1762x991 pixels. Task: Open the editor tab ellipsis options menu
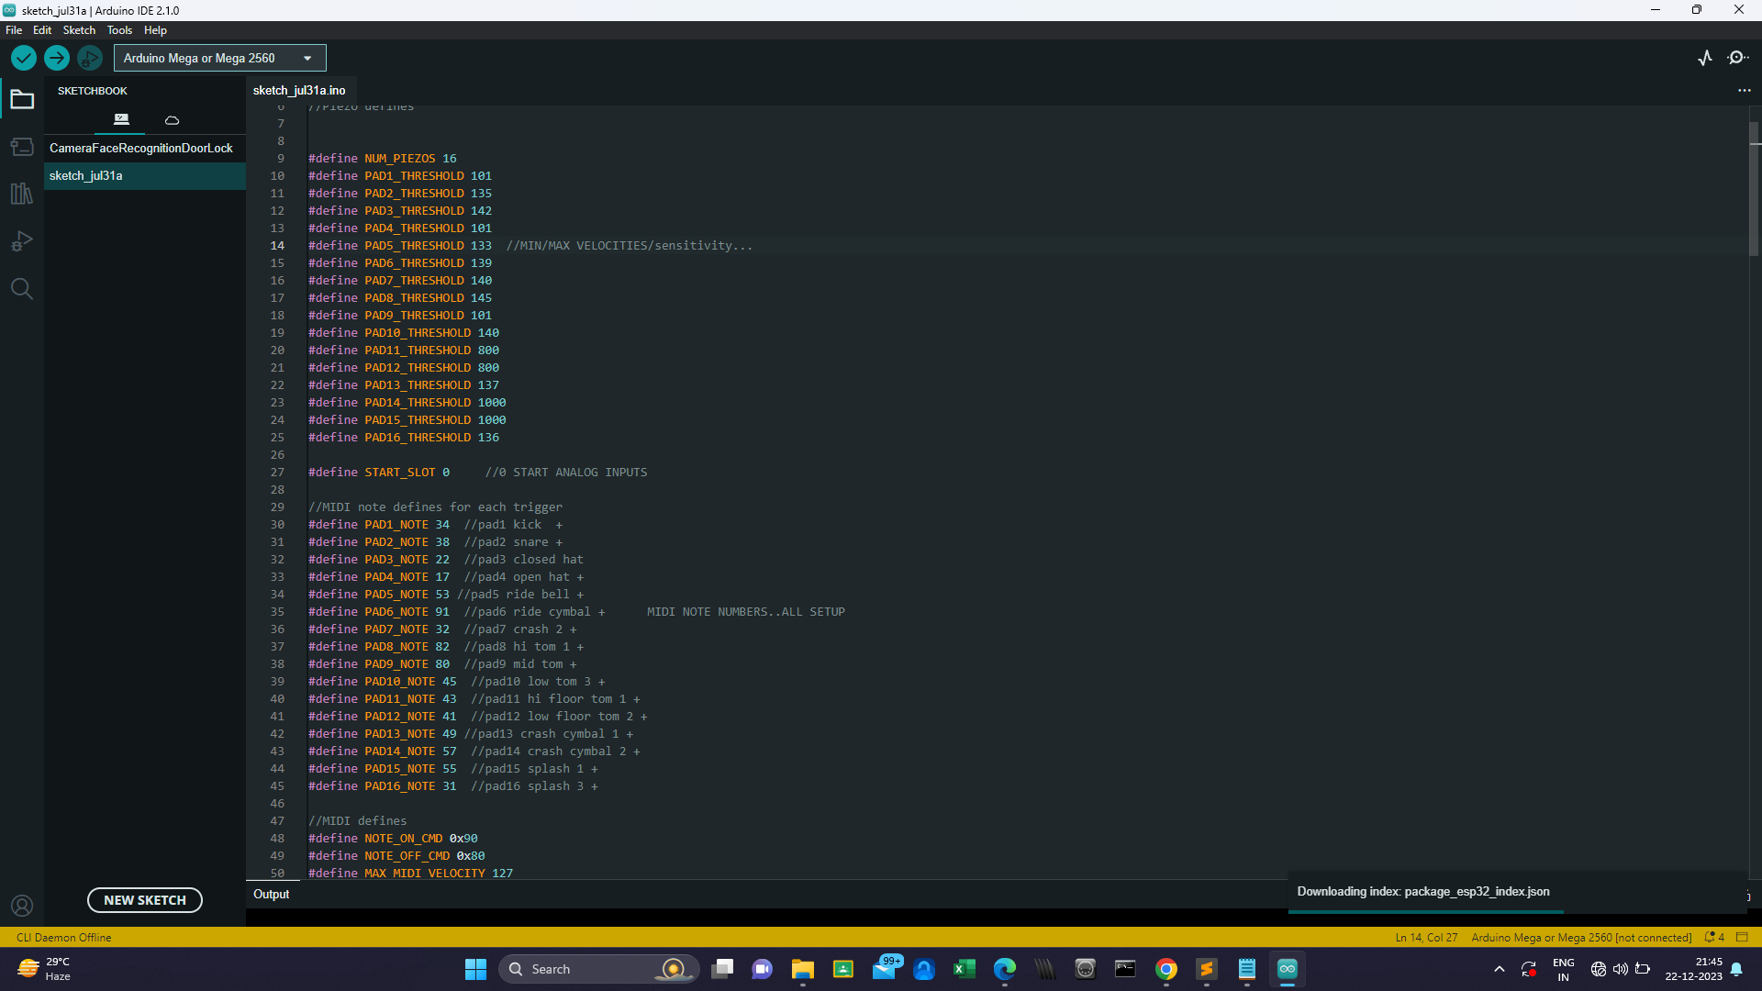click(1744, 90)
